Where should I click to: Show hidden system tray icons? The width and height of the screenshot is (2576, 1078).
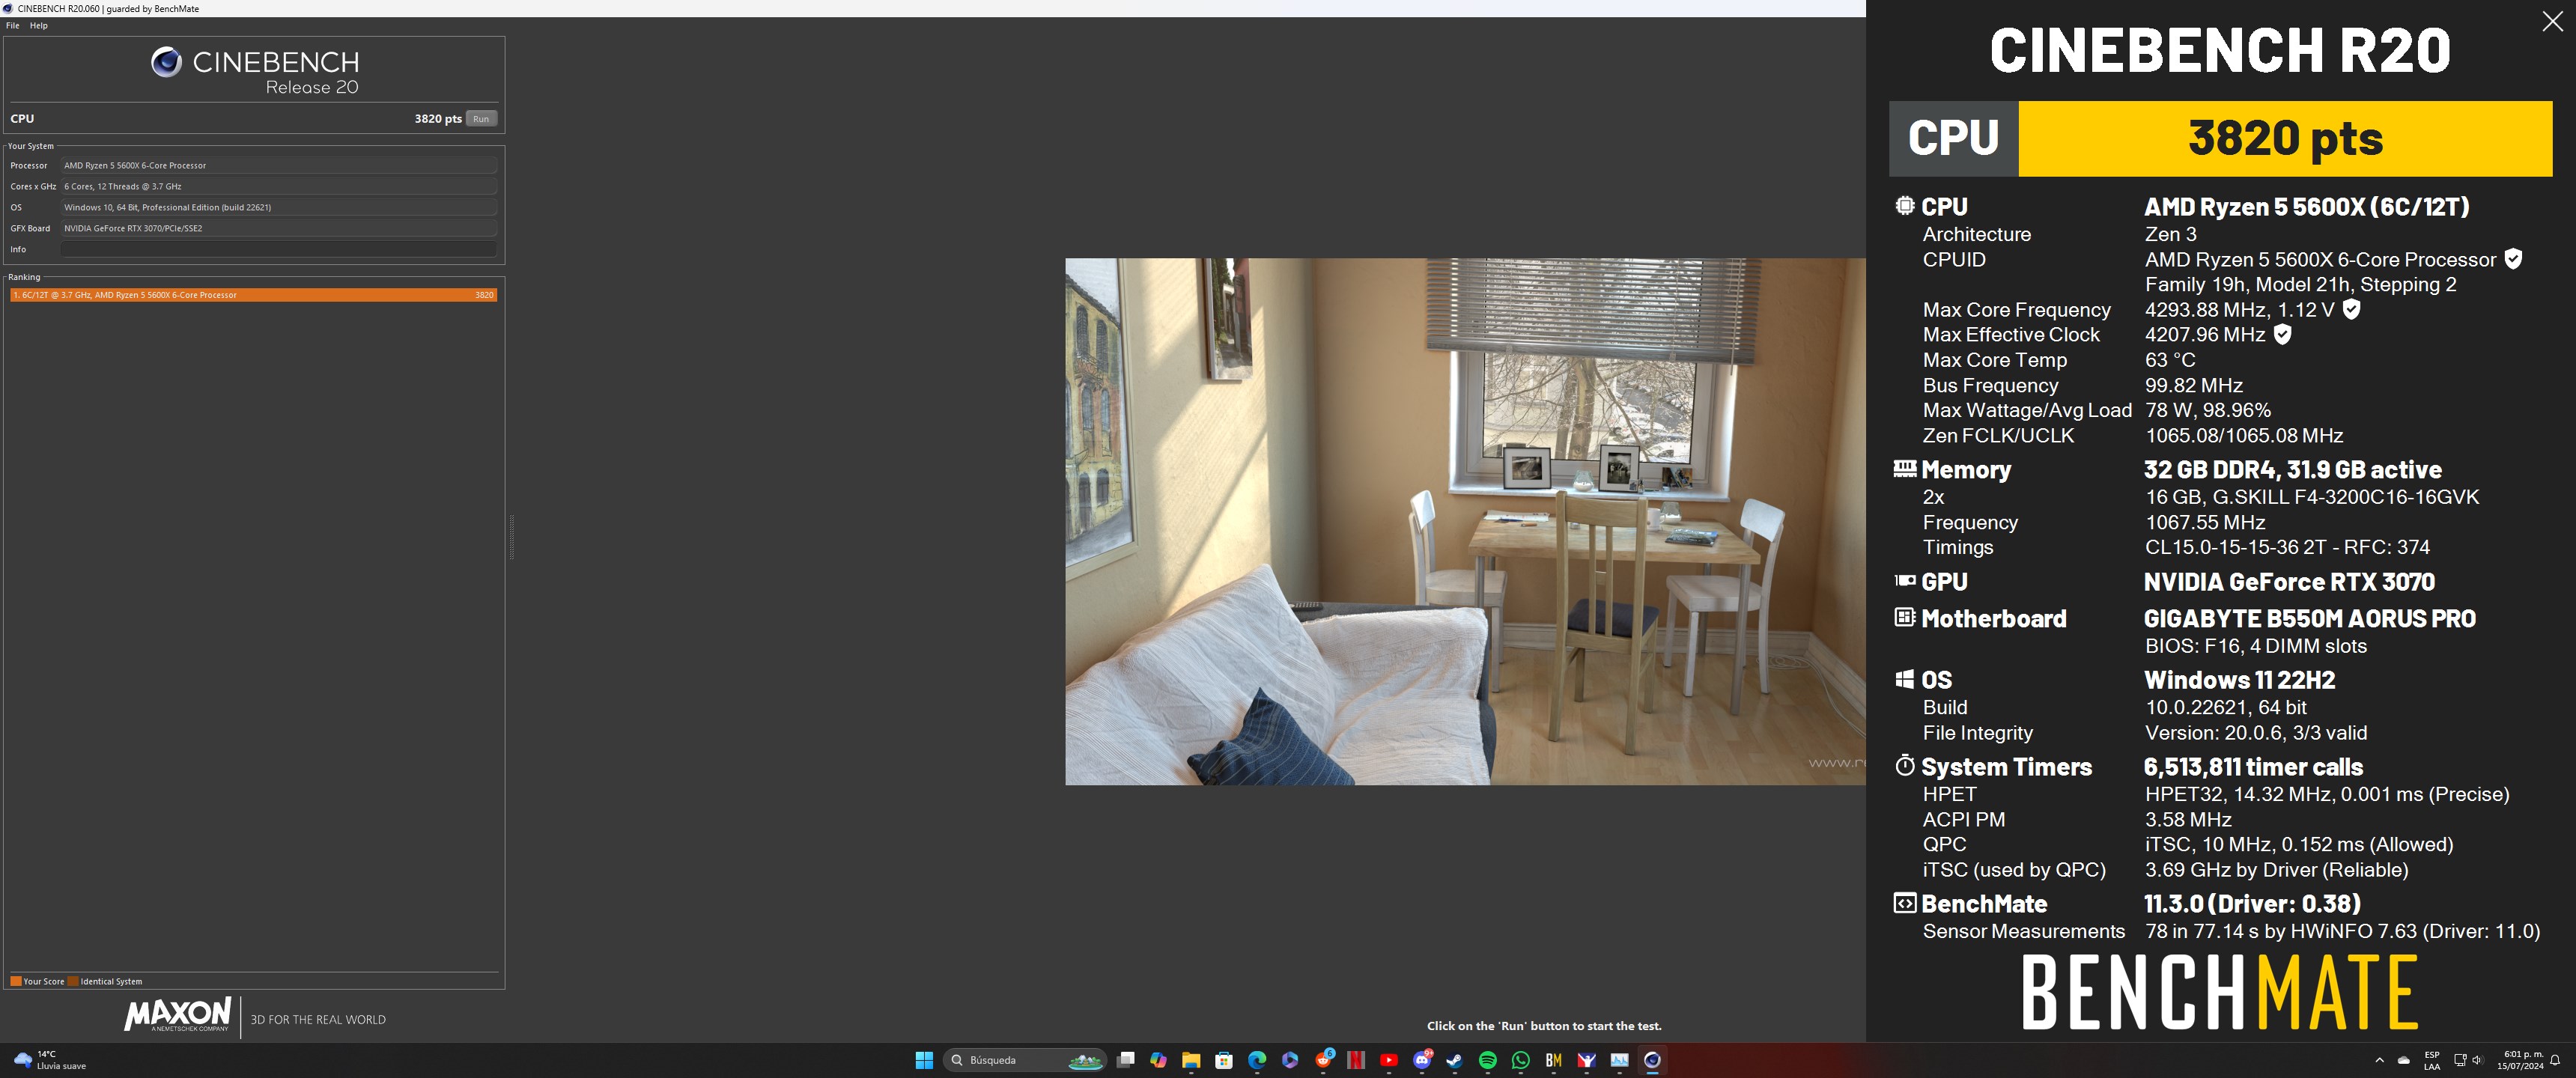click(2379, 1060)
